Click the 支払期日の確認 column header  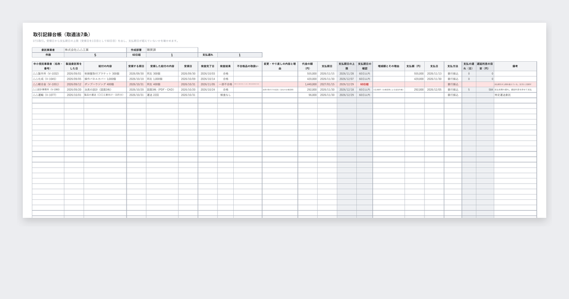(x=365, y=66)
